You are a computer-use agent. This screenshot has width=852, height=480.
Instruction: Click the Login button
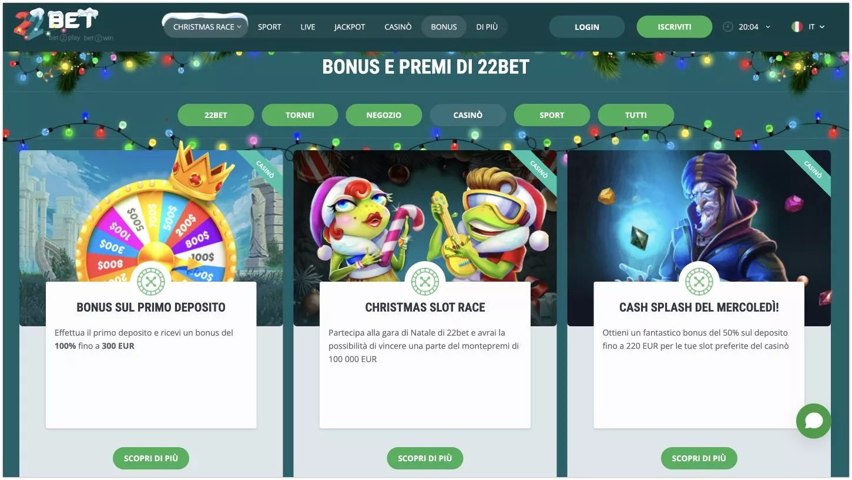(x=587, y=27)
